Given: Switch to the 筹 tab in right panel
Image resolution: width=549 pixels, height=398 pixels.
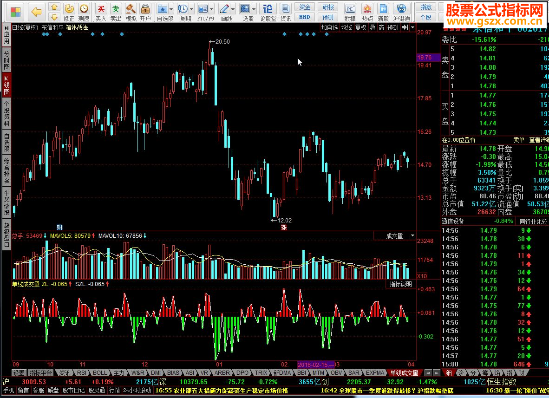Looking at the screenshot, I should [485, 373].
